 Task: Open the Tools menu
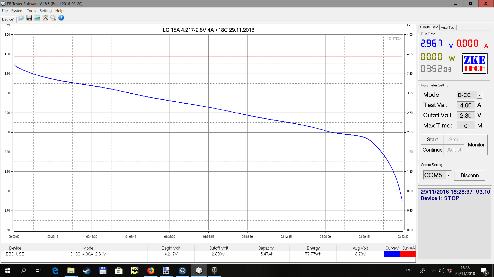pyautogui.click(x=31, y=11)
